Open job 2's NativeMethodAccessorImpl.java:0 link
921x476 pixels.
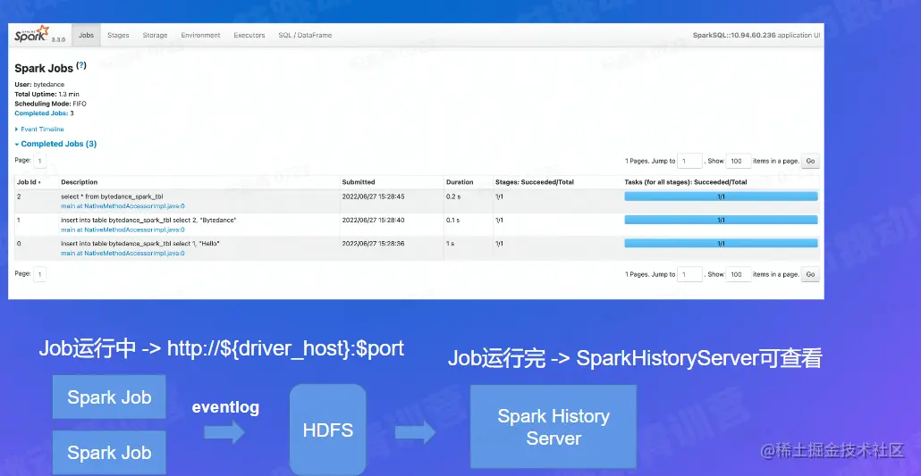(x=123, y=206)
